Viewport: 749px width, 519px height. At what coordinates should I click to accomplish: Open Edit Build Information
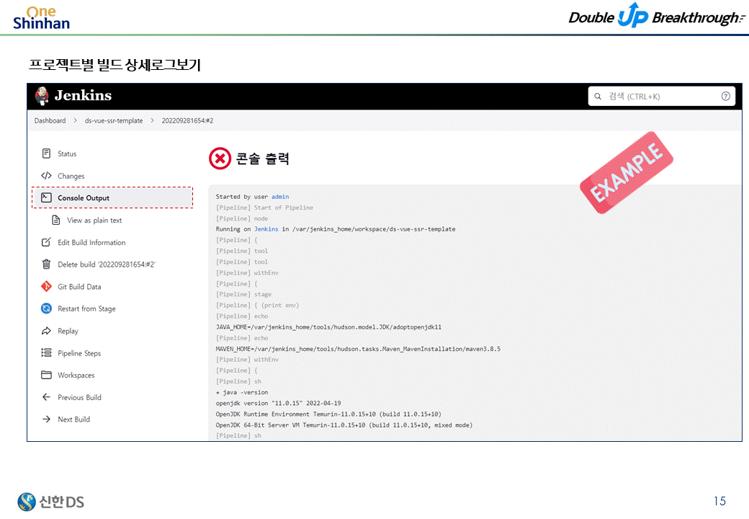click(91, 242)
